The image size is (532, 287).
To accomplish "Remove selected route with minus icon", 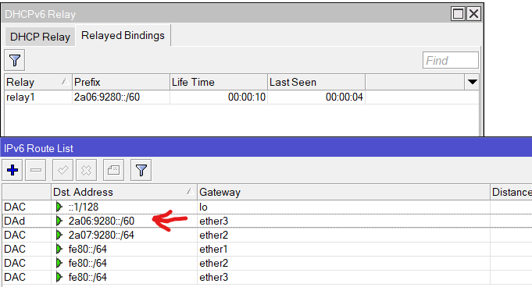I will coord(36,170).
